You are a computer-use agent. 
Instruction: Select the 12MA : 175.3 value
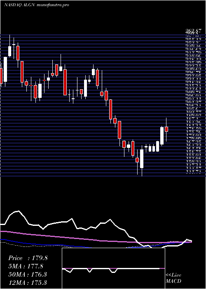click(28, 282)
